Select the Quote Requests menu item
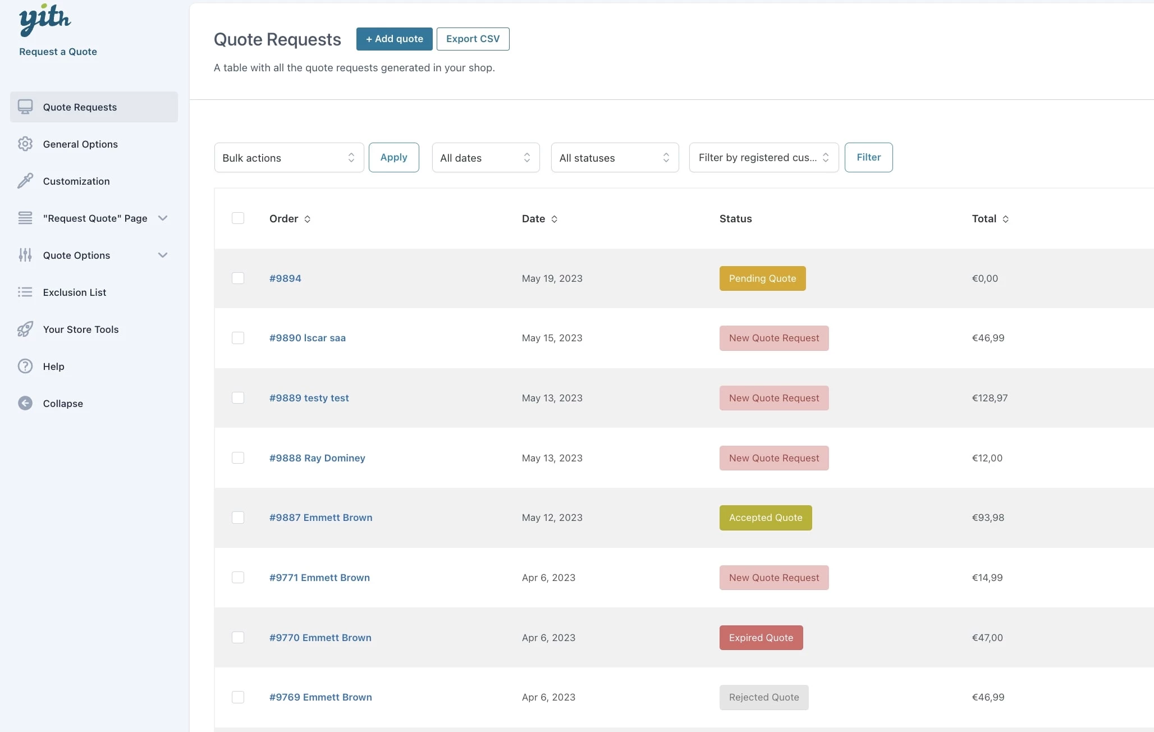 coord(80,107)
